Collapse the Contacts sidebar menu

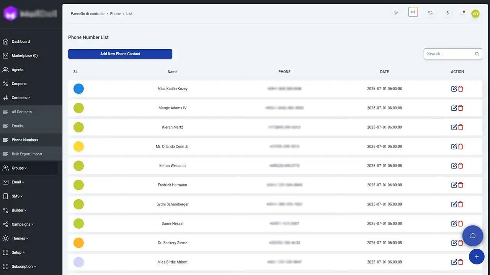click(21, 98)
